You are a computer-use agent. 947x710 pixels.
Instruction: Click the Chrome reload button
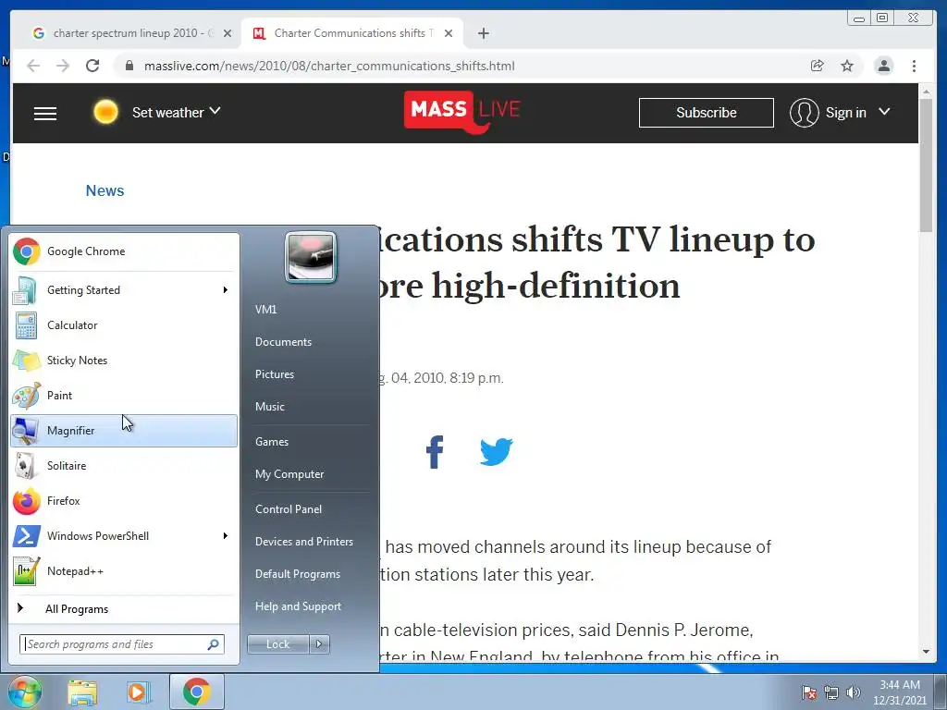coord(92,66)
